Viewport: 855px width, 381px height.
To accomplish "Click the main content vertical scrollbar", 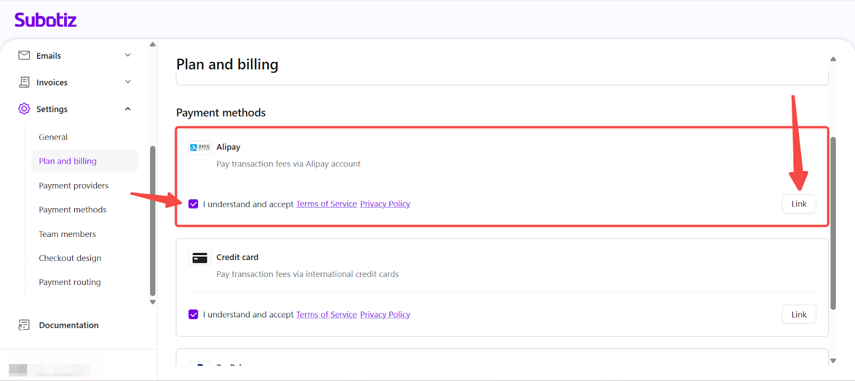I will 833,223.
